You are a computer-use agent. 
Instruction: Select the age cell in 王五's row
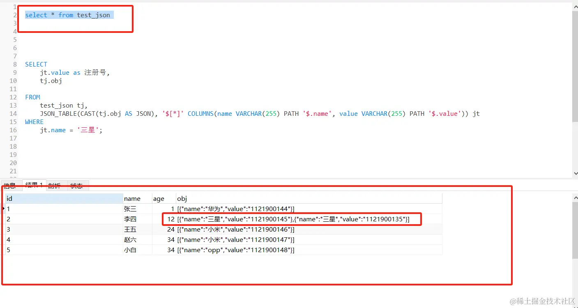pos(164,229)
